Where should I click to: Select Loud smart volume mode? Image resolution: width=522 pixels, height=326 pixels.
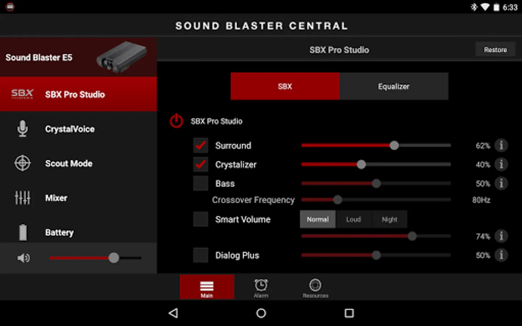click(353, 219)
